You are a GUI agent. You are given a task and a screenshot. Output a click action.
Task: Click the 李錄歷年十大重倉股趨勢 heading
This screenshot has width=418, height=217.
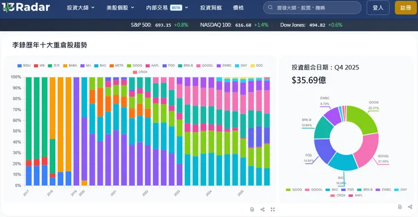50,45
